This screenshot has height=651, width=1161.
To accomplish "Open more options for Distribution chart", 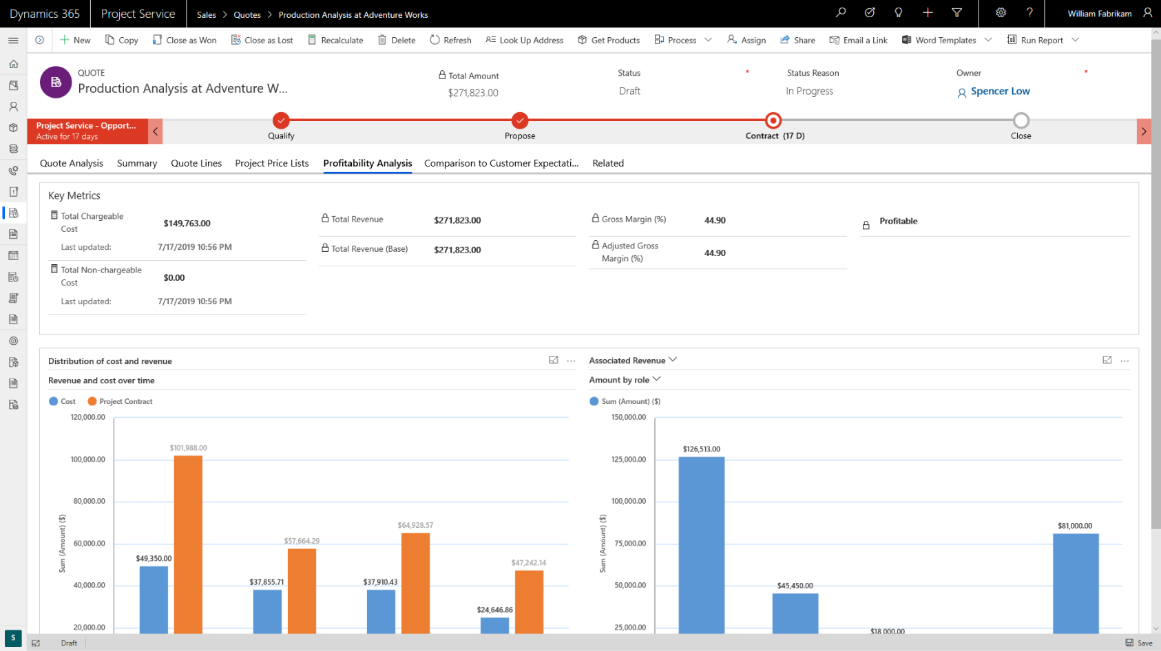I will click(x=571, y=361).
